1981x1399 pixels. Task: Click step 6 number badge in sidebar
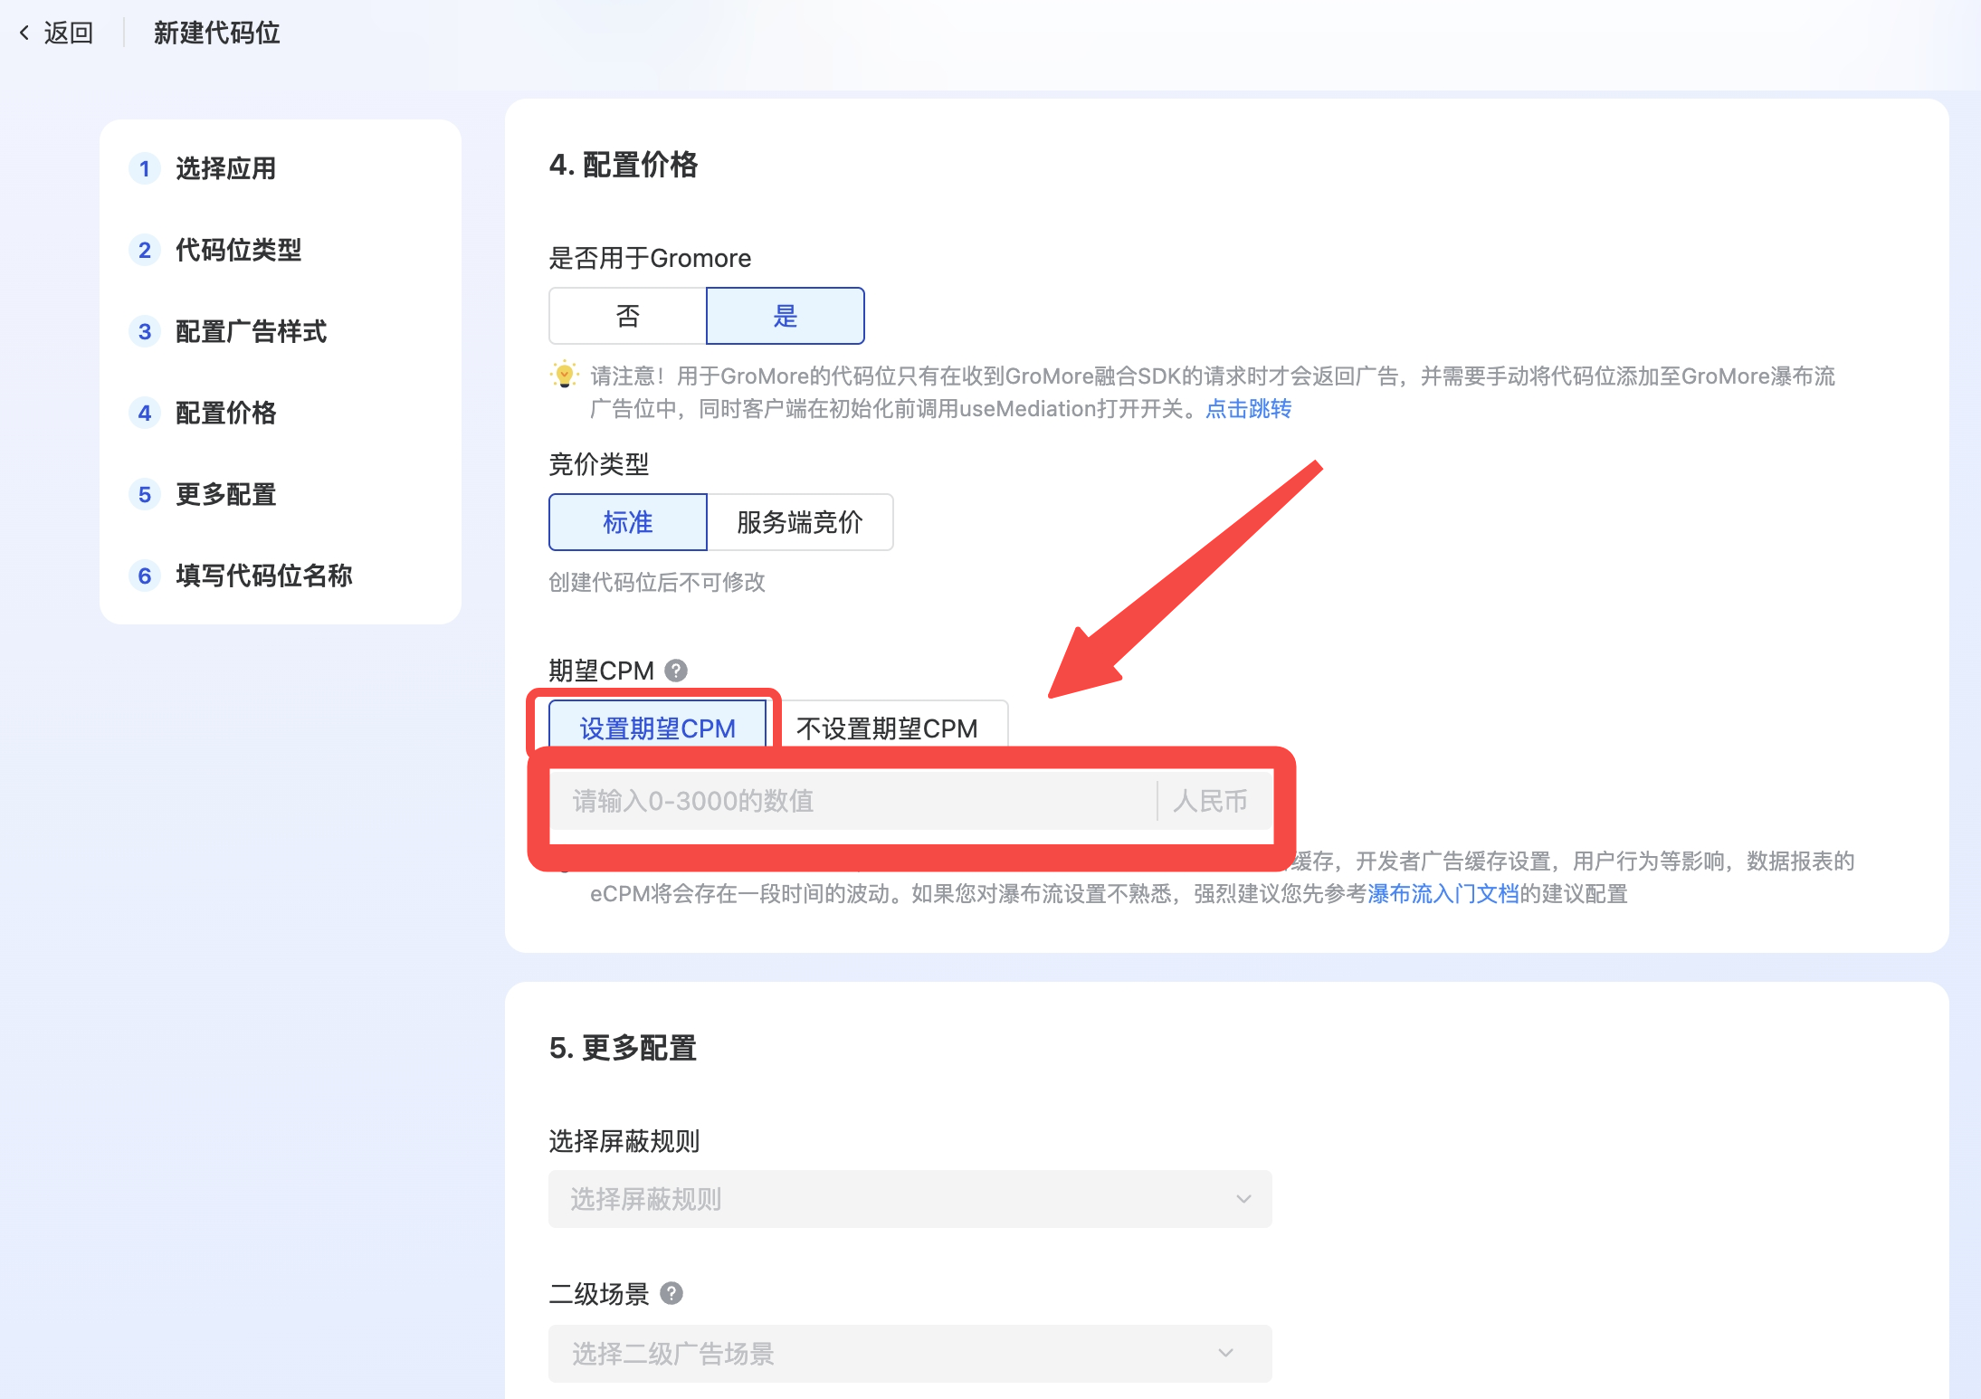[145, 576]
